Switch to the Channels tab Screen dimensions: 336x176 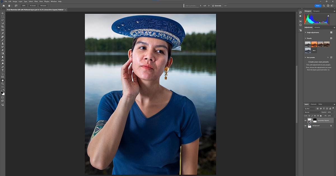click(313, 104)
